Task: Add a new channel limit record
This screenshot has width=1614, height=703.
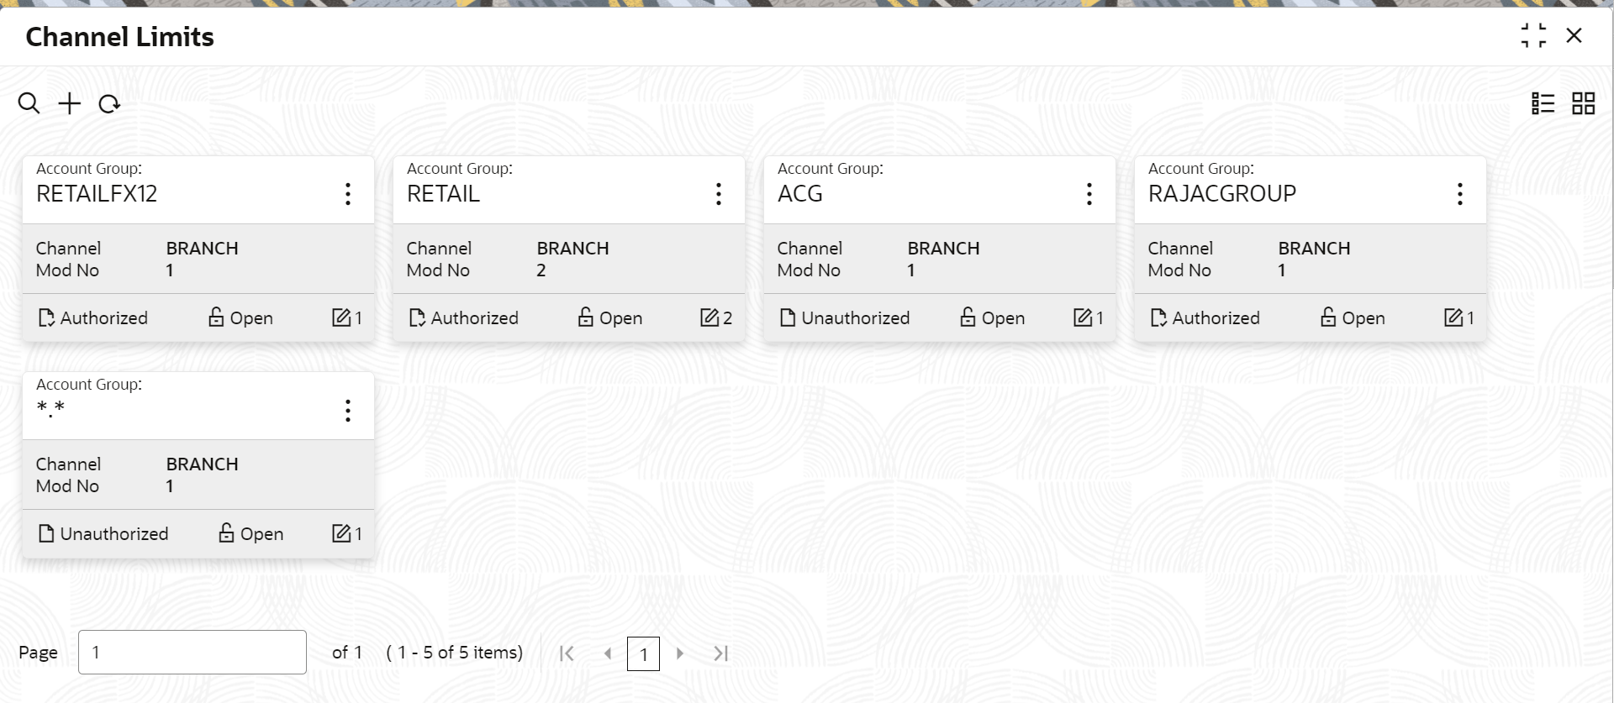Action: click(x=69, y=103)
